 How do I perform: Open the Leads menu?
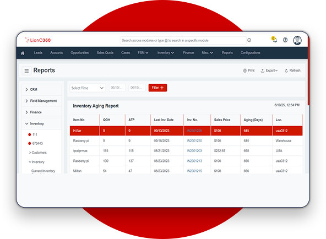click(38, 53)
